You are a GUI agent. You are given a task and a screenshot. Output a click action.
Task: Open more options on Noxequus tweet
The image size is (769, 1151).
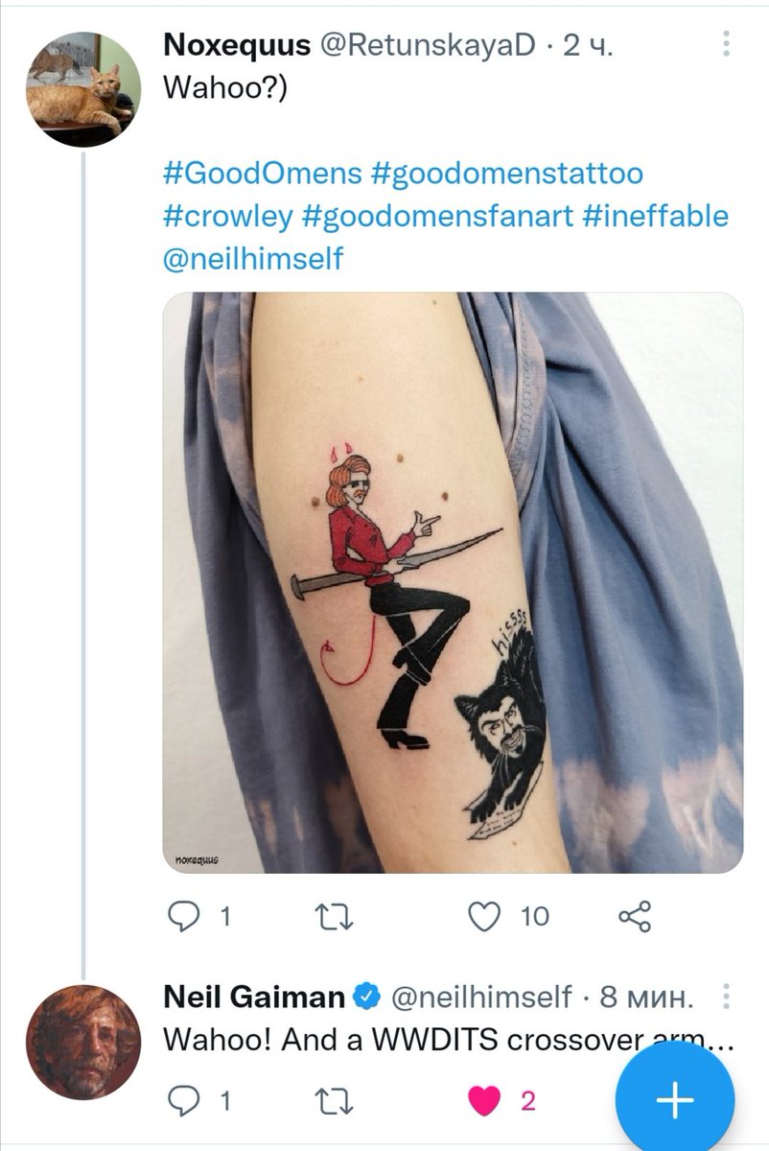click(x=727, y=44)
